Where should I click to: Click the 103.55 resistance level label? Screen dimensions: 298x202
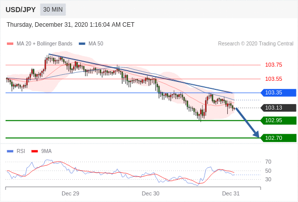tap(273, 79)
